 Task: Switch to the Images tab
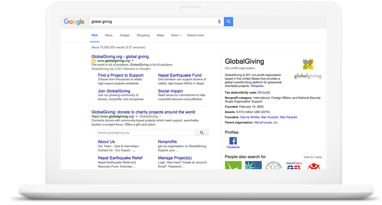pos(124,35)
